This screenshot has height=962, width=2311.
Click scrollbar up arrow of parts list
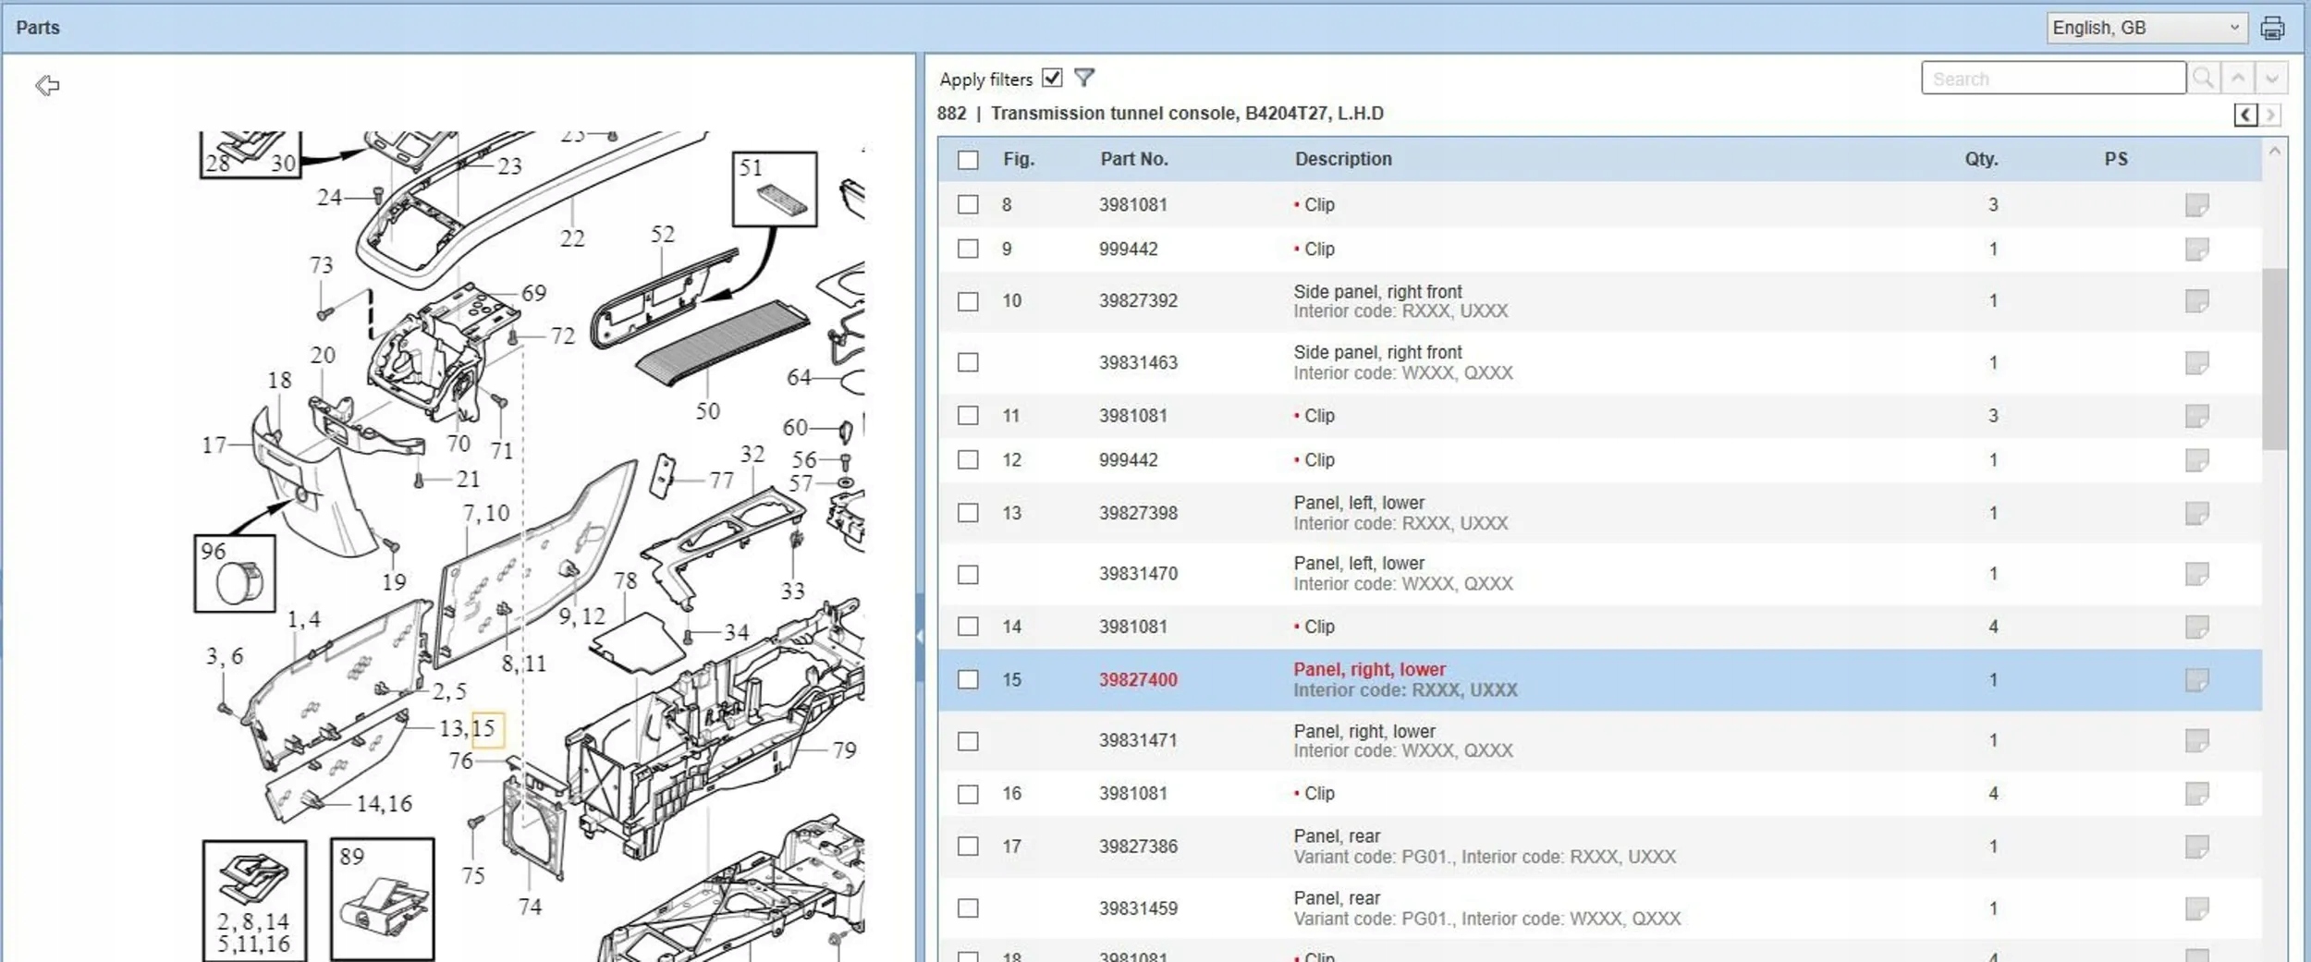(2274, 151)
